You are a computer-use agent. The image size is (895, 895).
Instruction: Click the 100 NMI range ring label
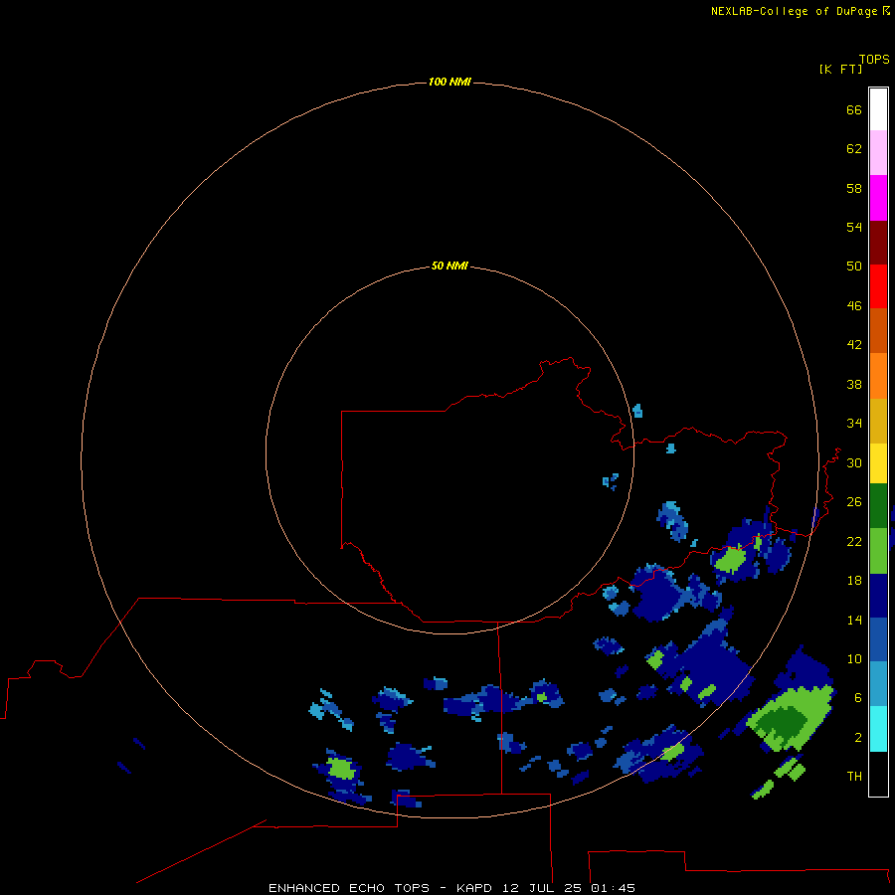449,82
